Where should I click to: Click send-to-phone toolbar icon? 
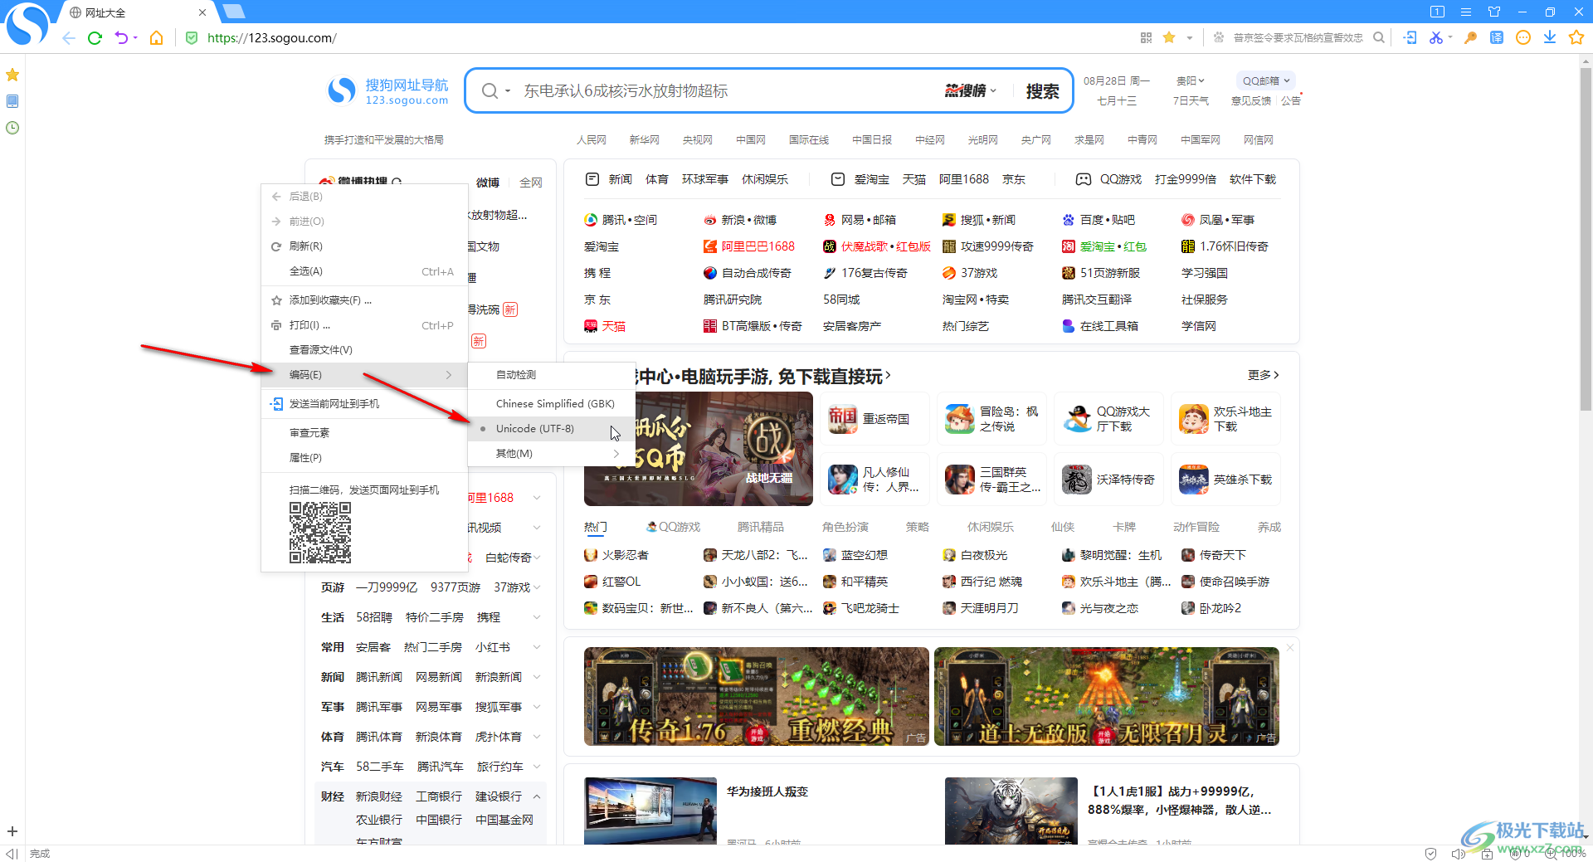pyautogui.click(x=1410, y=37)
